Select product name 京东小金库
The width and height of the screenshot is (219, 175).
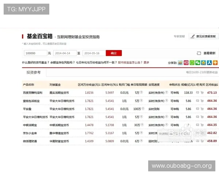click(30, 133)
